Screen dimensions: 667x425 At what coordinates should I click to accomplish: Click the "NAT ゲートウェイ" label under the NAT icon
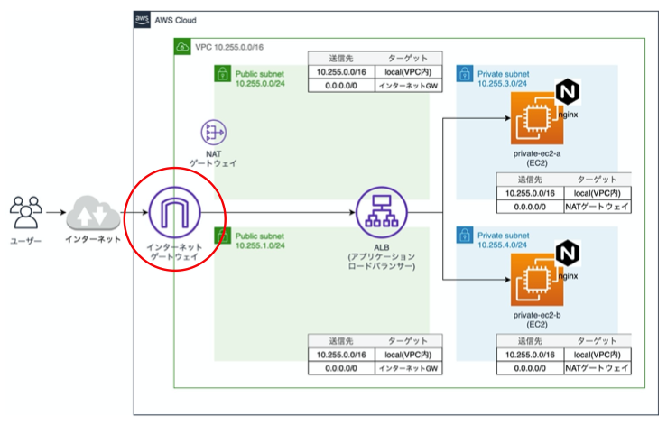click(213, 158)
